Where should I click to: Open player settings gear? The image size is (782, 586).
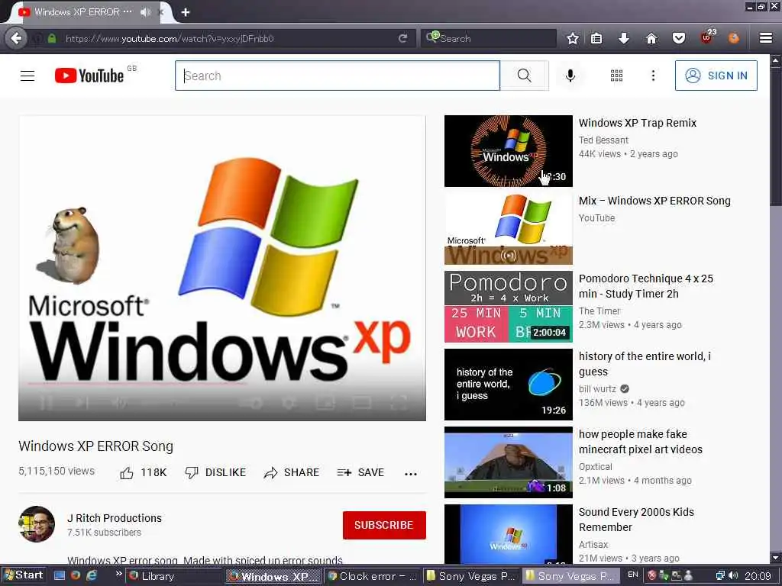pos(288,403)
